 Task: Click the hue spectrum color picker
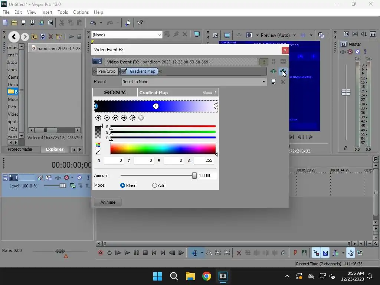coord(163,148)
